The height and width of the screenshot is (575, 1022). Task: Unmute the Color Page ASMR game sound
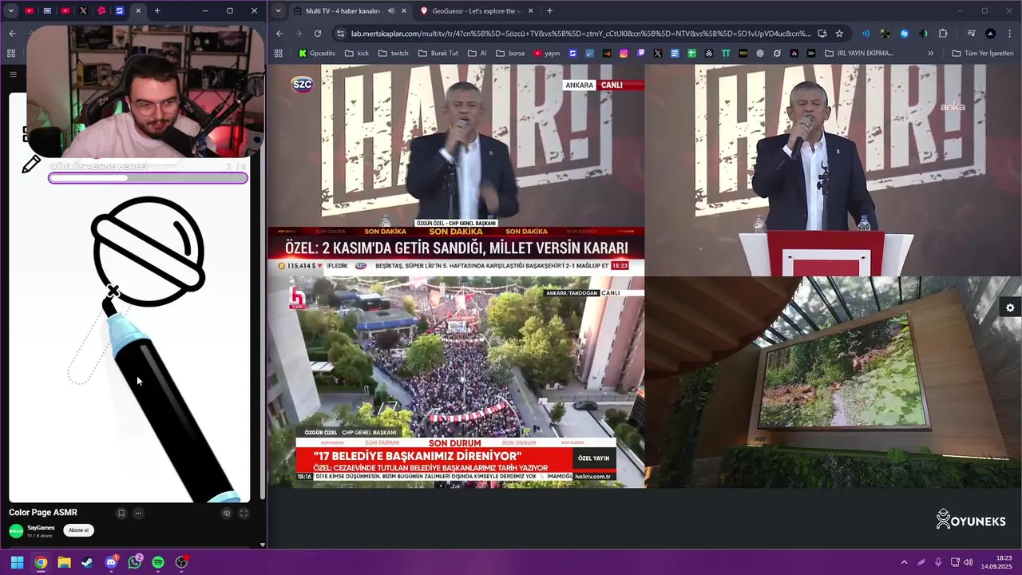227,514
